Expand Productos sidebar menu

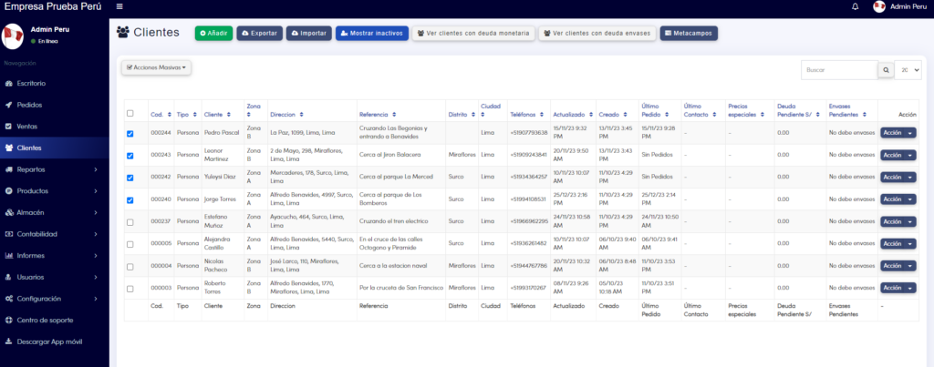point(54,191)
